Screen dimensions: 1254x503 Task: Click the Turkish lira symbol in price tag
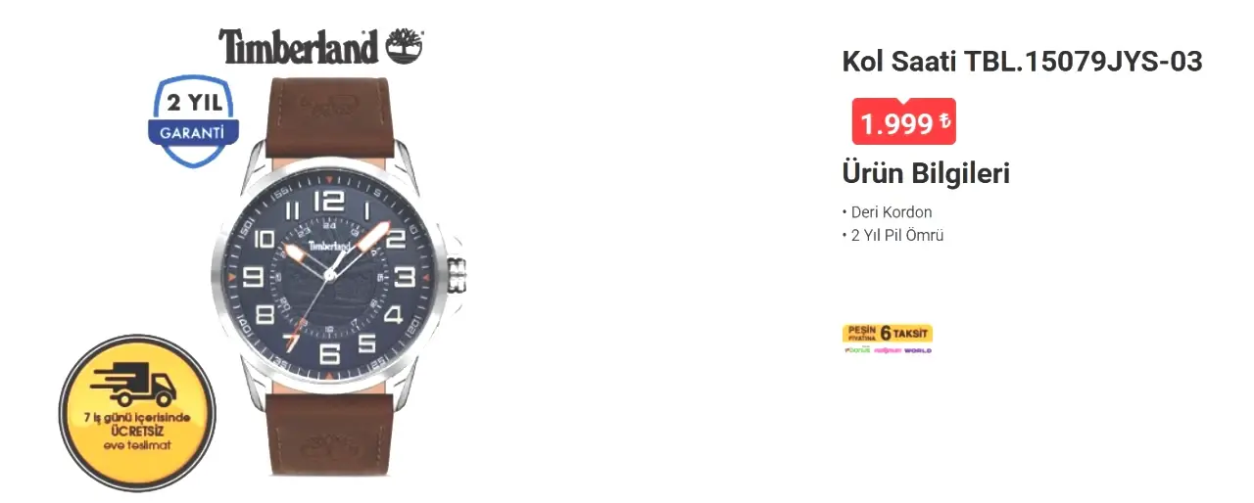point(944,122)
